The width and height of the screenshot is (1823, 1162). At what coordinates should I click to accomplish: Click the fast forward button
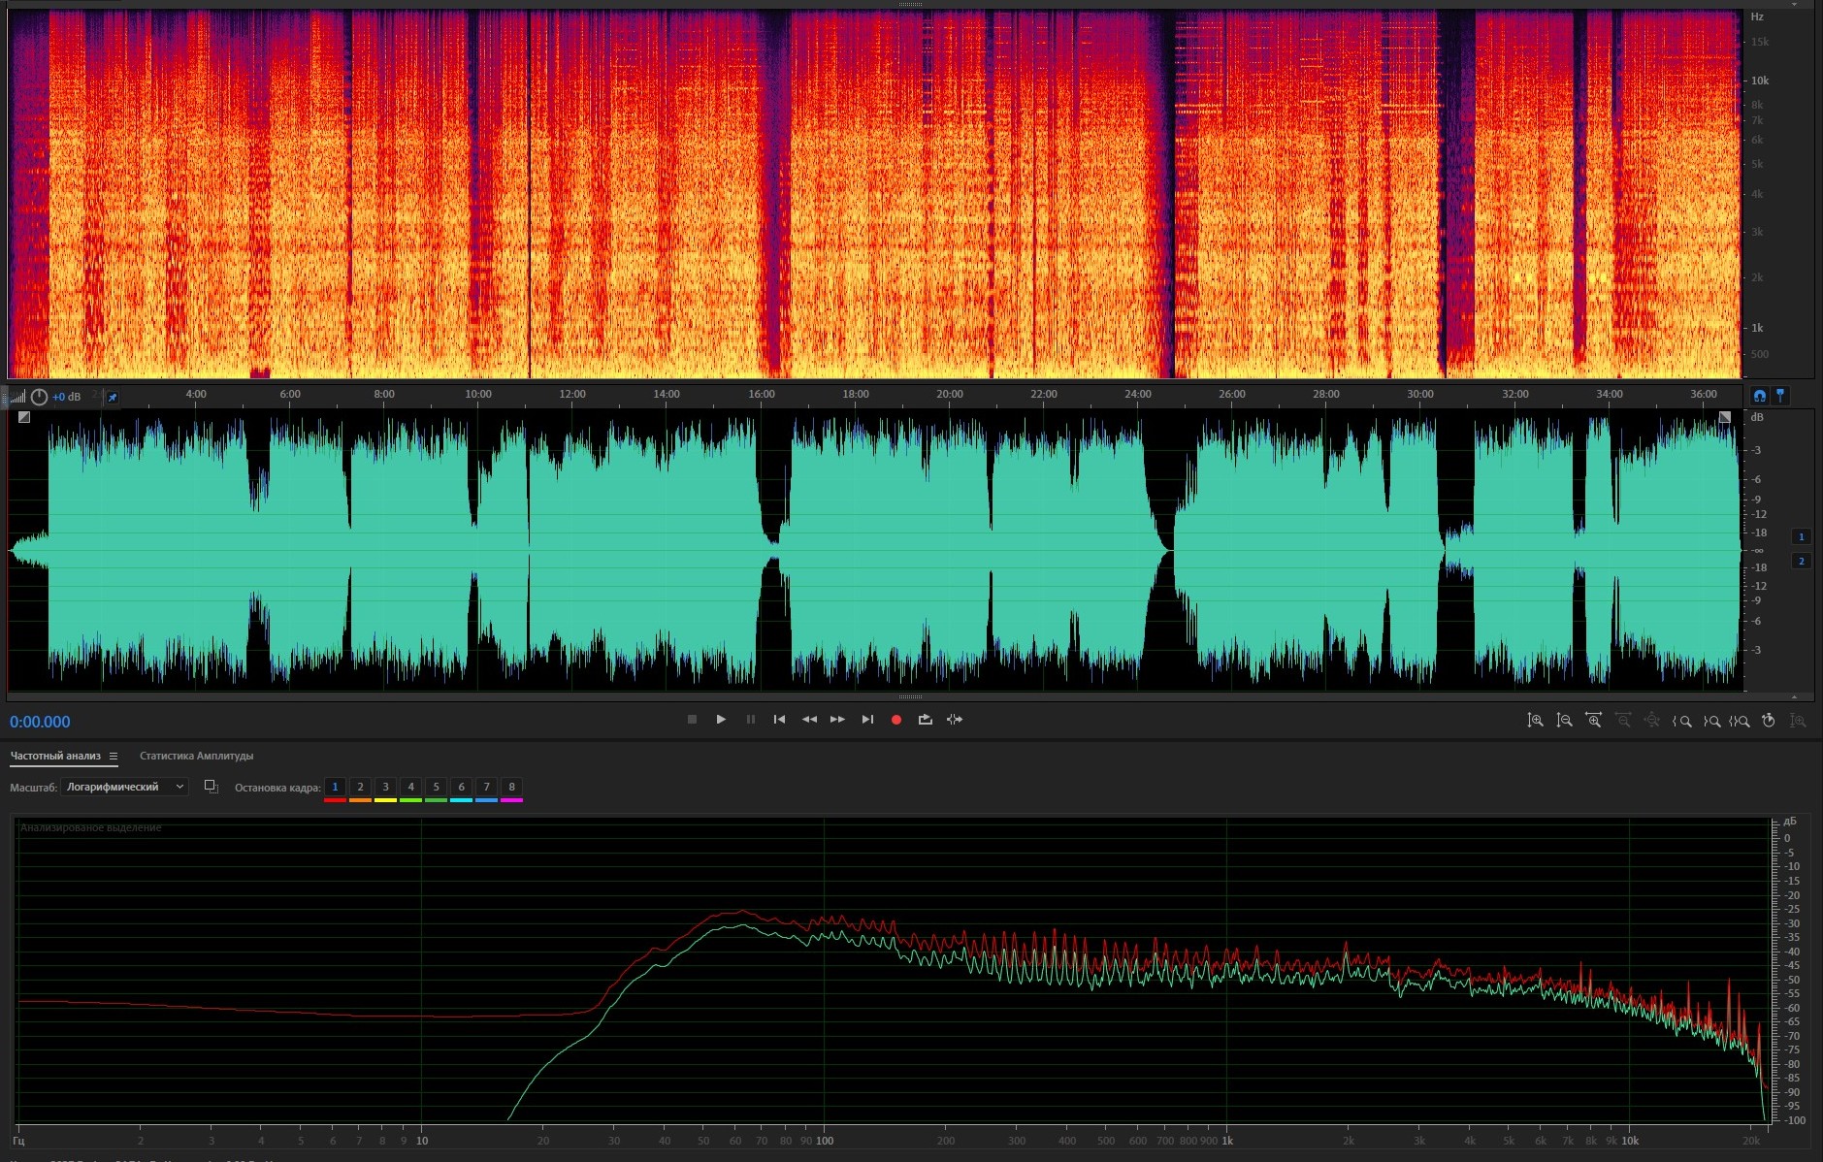[x=837, y=720]
